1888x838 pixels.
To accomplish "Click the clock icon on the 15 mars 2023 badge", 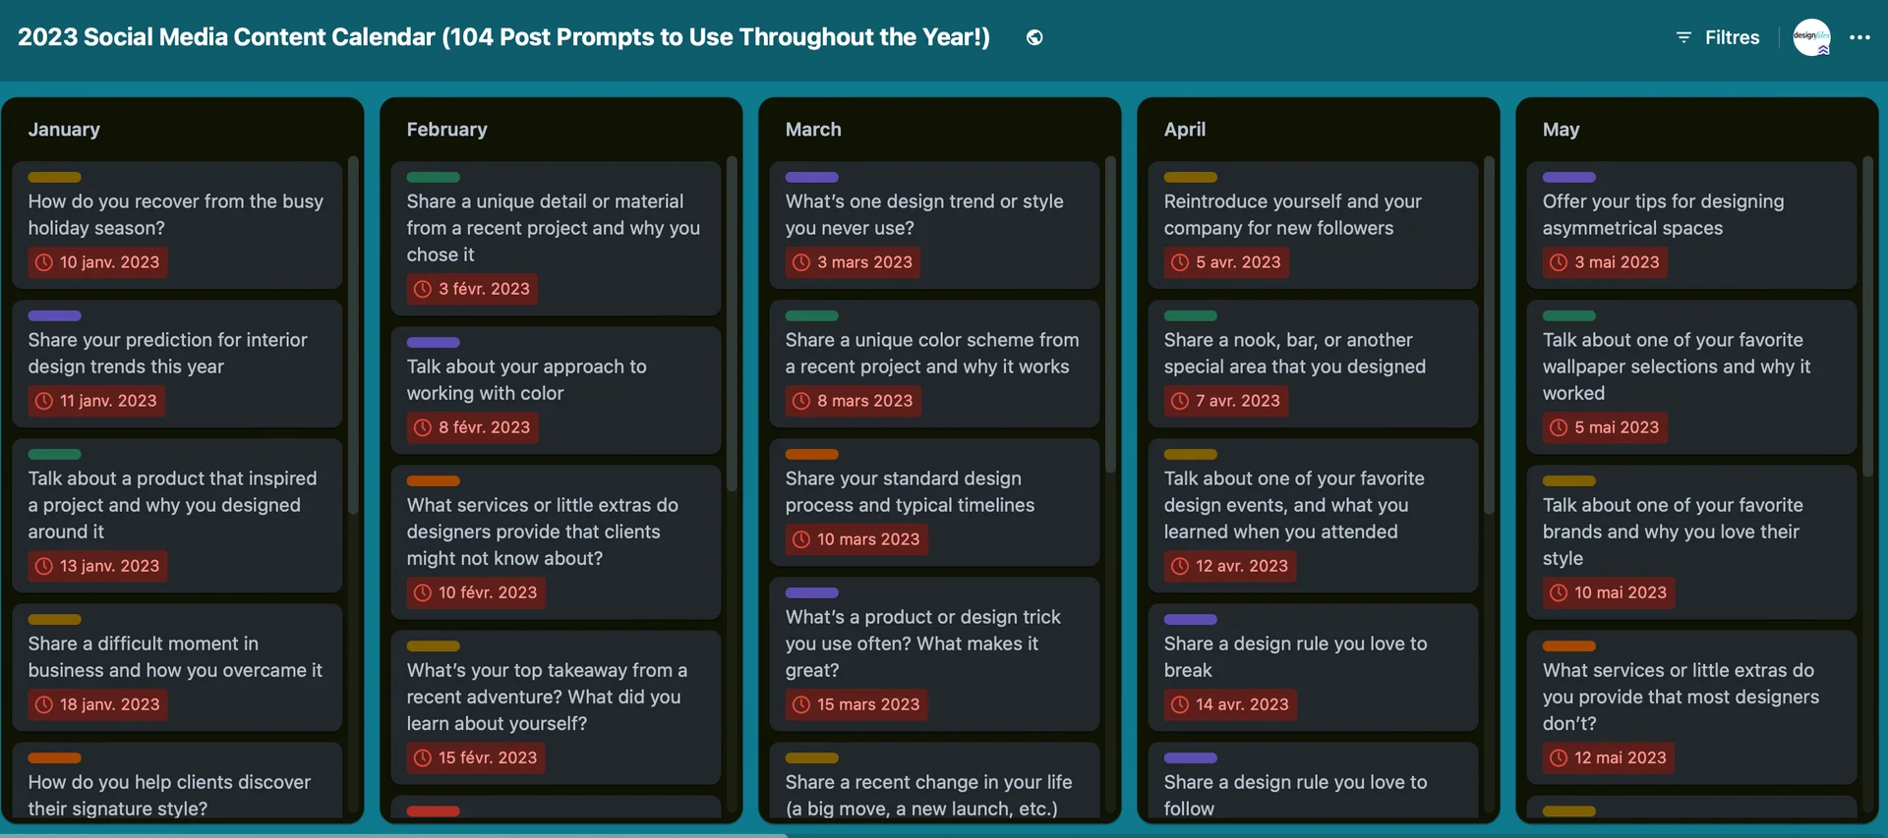I will point(799,704).
